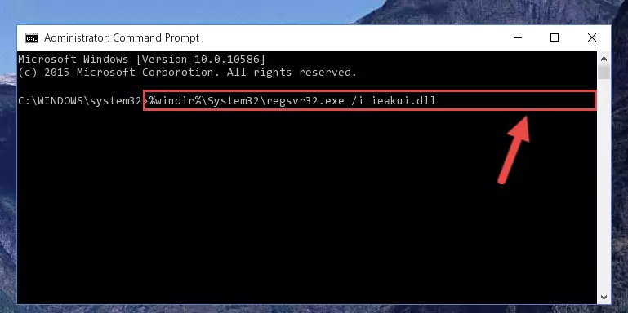Click the empty scrollbar track below thumb
Image resolution: width=628 pixels, height=313 pixels.
pyautogui.click(x=604, y=185)
